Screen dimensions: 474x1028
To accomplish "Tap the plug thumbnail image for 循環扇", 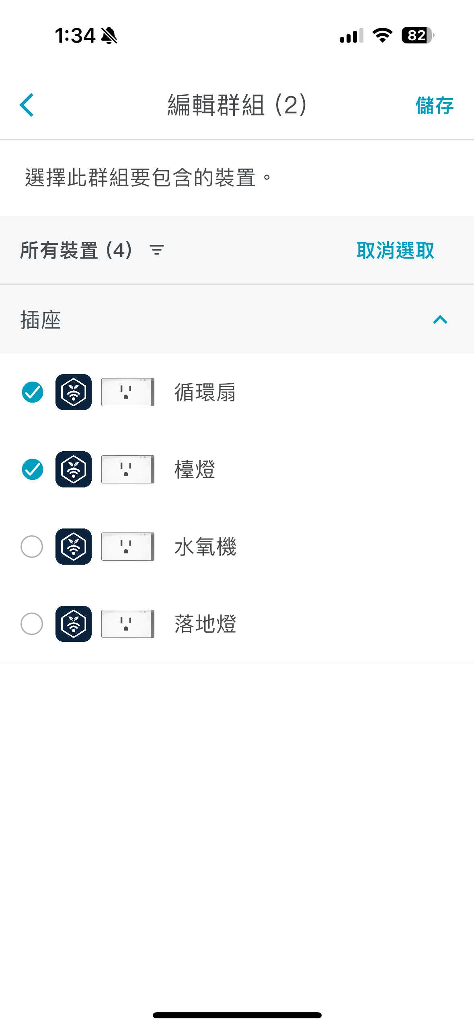I will (x=128, y=392).
